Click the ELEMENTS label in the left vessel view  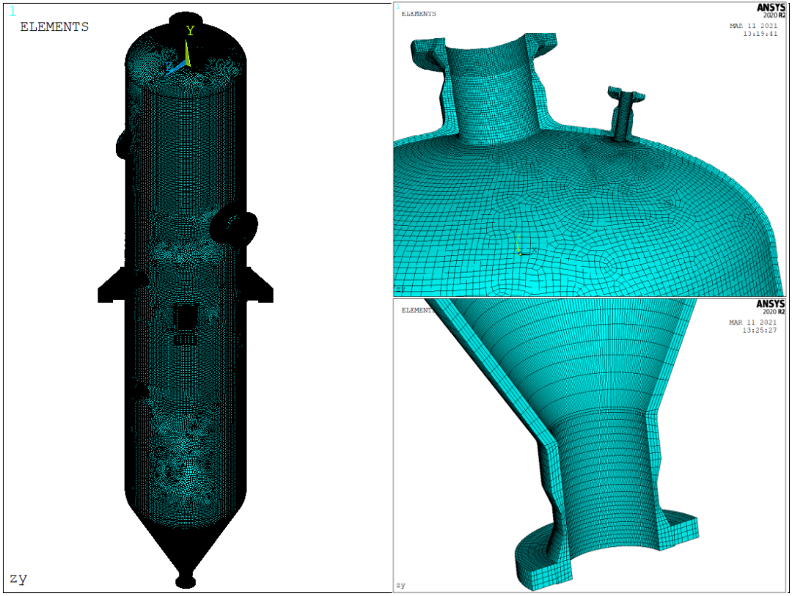pos(54,27)
